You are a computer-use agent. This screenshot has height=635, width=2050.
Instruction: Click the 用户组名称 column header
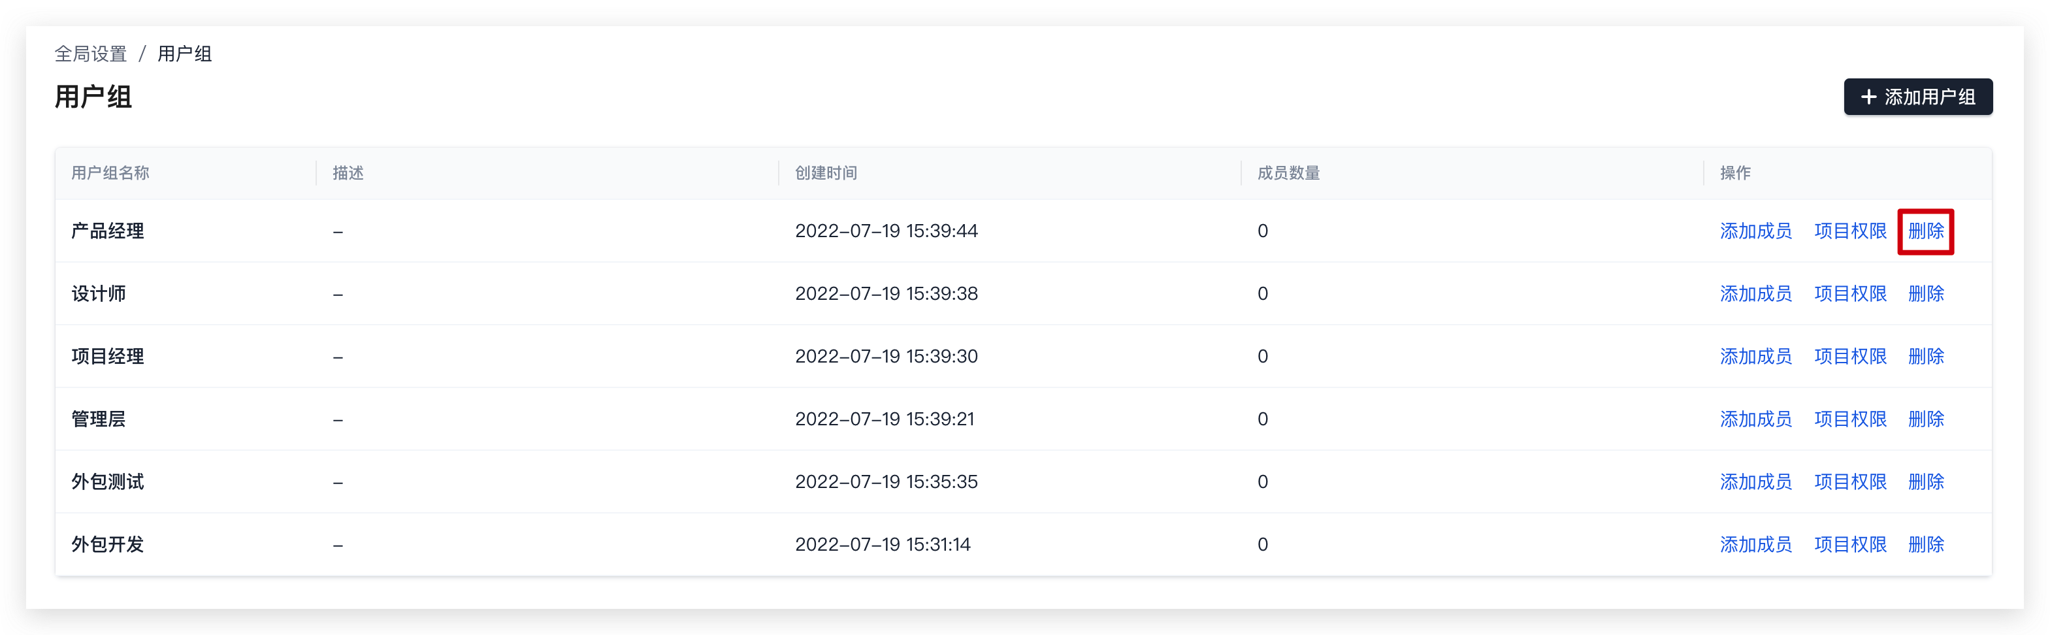point(110,172)
